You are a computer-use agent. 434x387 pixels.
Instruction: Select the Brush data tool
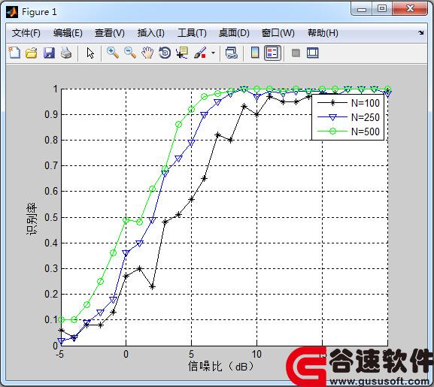click(200, 53)
